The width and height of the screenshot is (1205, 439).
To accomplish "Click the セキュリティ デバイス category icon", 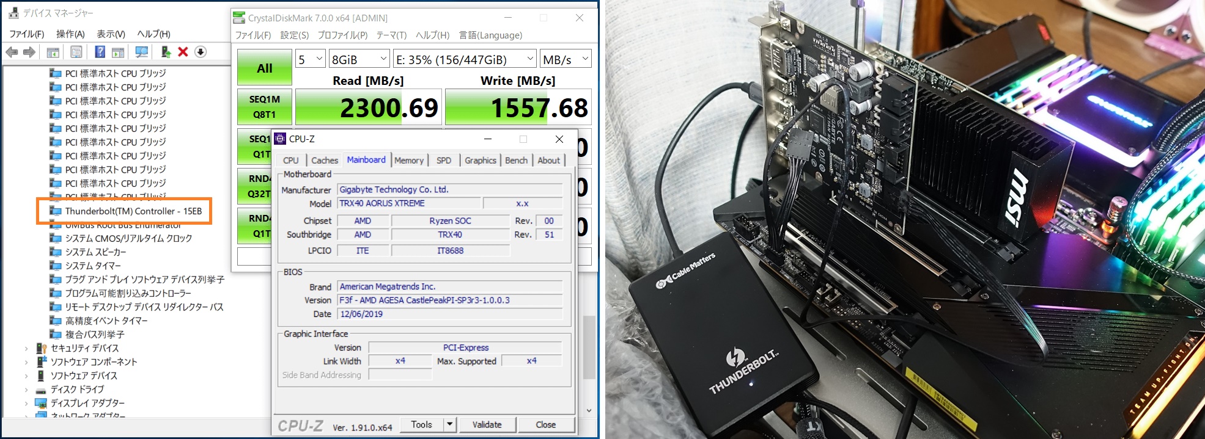I will (42, 349).
